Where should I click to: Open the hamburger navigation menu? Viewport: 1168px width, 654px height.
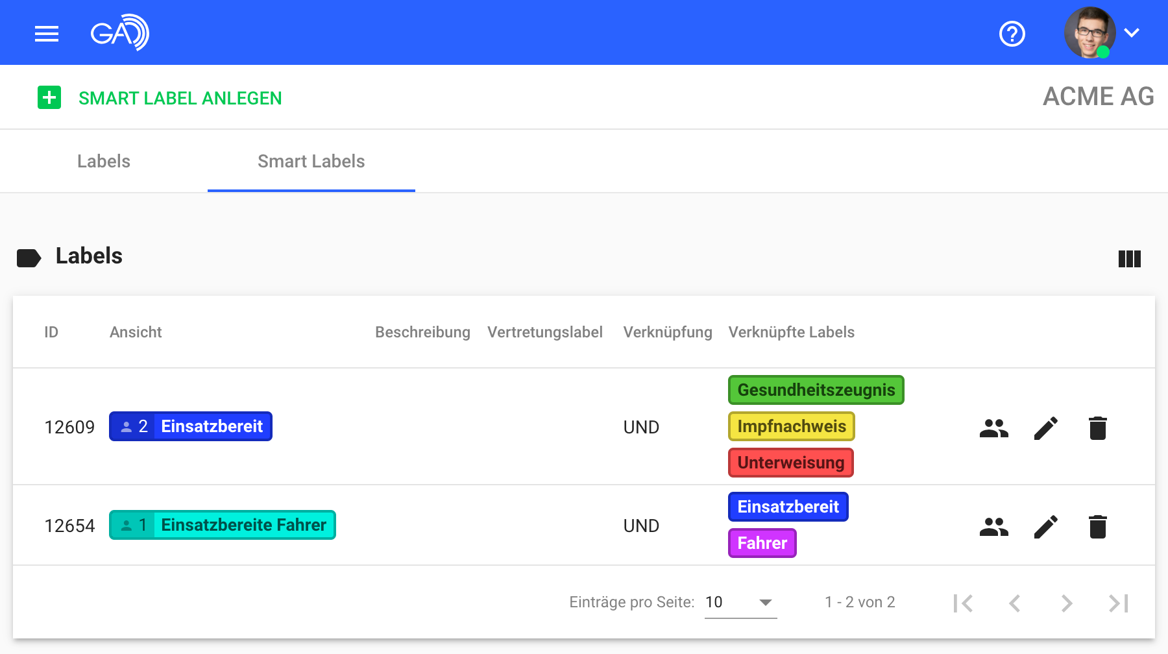point(47,33)
